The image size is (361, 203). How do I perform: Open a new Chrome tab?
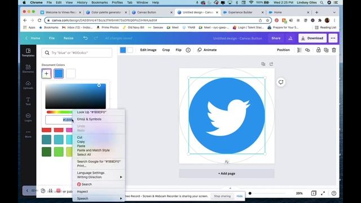tap(316, 12)
